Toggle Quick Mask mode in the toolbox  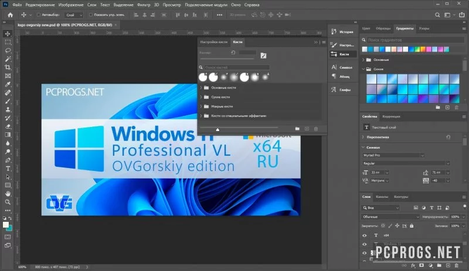(8, 237)
